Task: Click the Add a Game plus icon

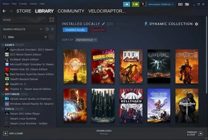Action: click(5, 133)
